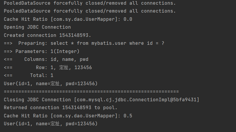Viewport: 236px width, 132px height.
Task: Click the last User(id=1) output line
Action: (x=51, y=124)
